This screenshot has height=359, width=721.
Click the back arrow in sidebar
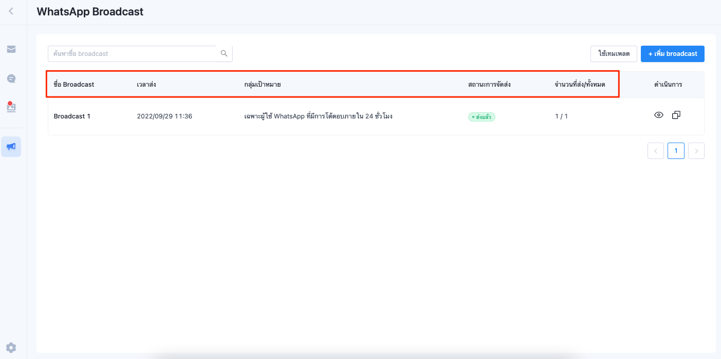(x=11, y=11)
